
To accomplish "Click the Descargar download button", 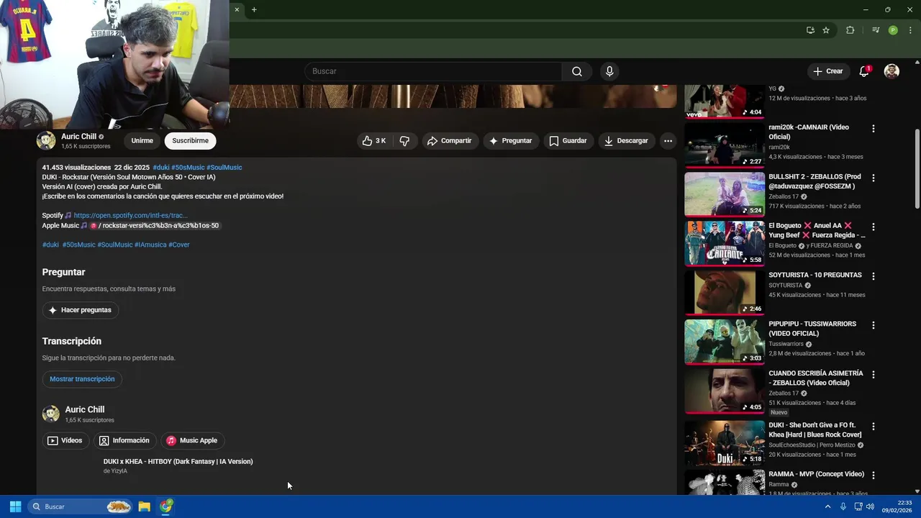I will [626, 141].
